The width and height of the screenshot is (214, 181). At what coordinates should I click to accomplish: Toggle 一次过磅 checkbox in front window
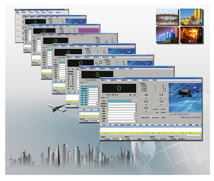153,113
